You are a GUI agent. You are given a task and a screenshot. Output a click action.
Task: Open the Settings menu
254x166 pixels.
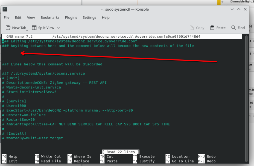[89, 17]
